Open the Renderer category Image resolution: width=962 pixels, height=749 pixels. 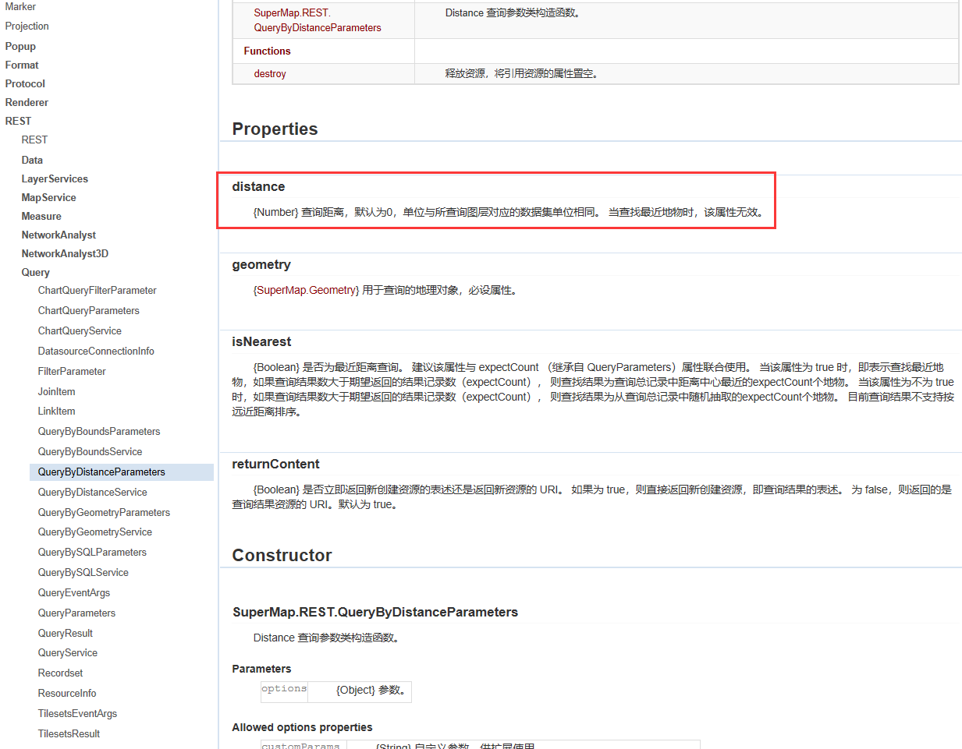pos(27,102)
